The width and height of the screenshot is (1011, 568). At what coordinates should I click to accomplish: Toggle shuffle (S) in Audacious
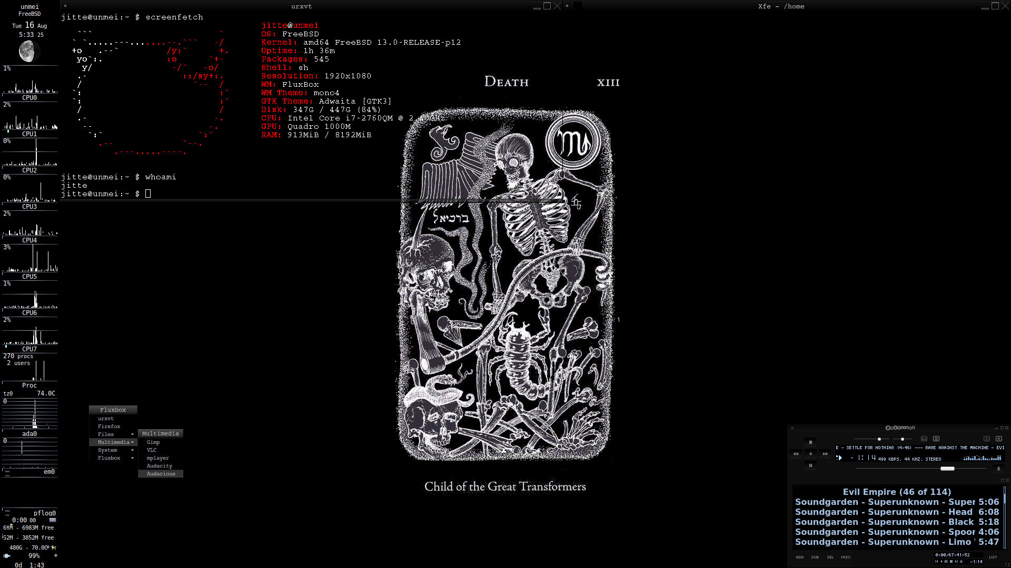[987, 439]
